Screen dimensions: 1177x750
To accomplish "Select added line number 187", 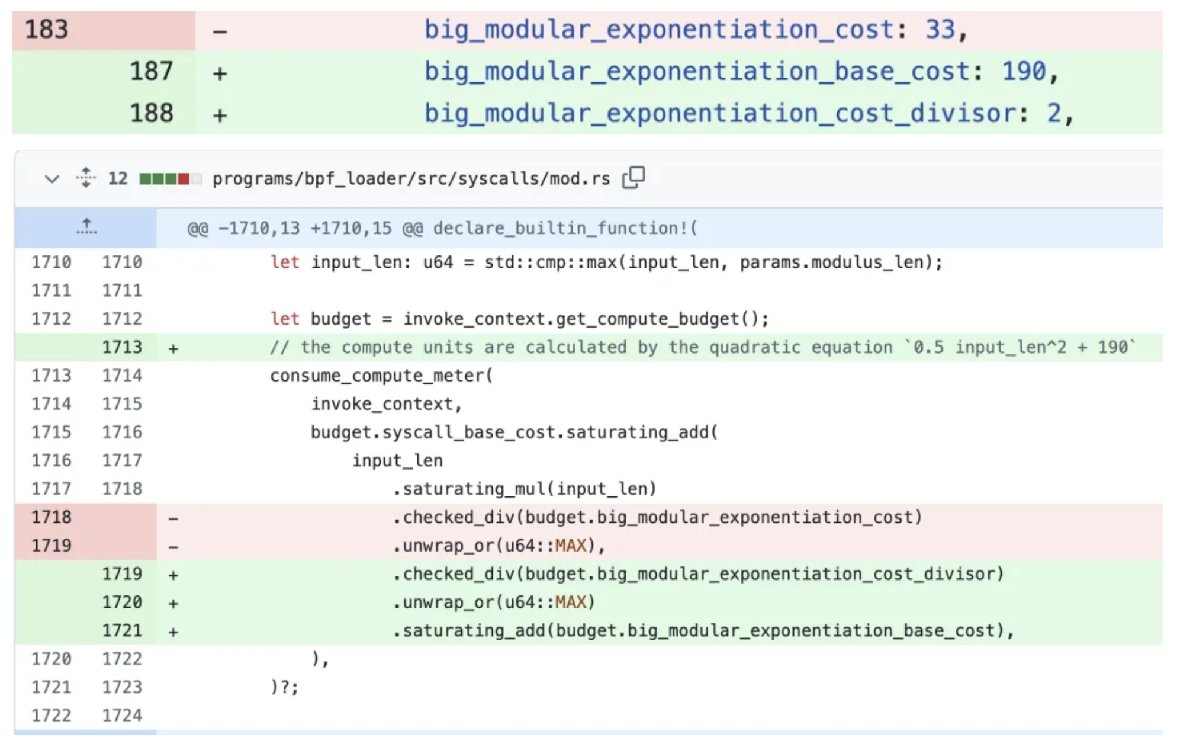I will pyautogui.click(x=151, y=72).
